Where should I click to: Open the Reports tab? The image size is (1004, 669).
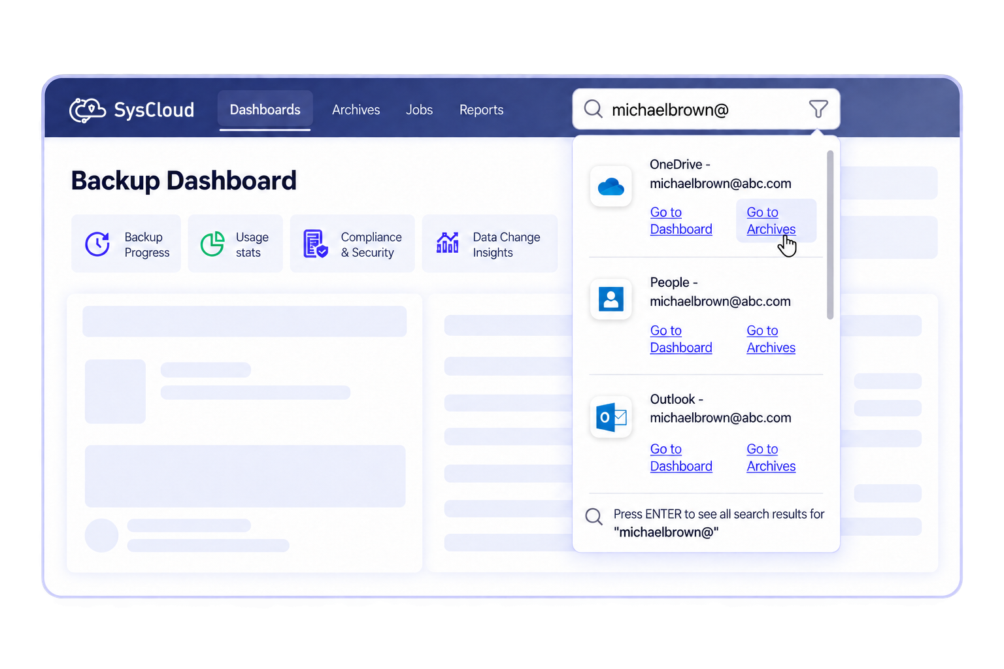[482, 110]
